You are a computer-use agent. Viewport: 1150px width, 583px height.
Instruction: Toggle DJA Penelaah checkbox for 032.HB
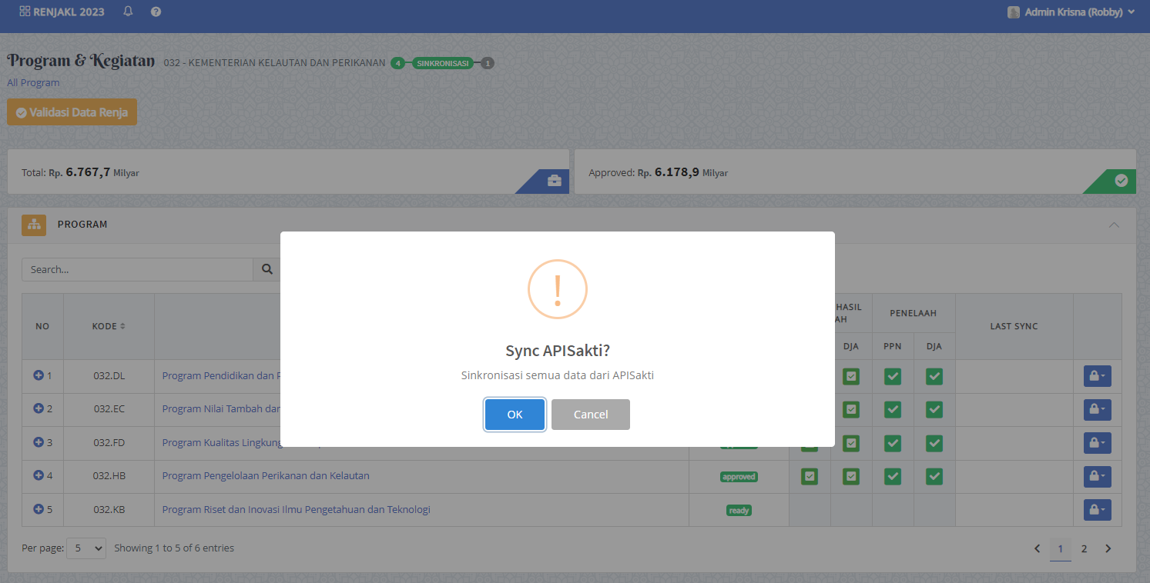(x=934, y=477)
